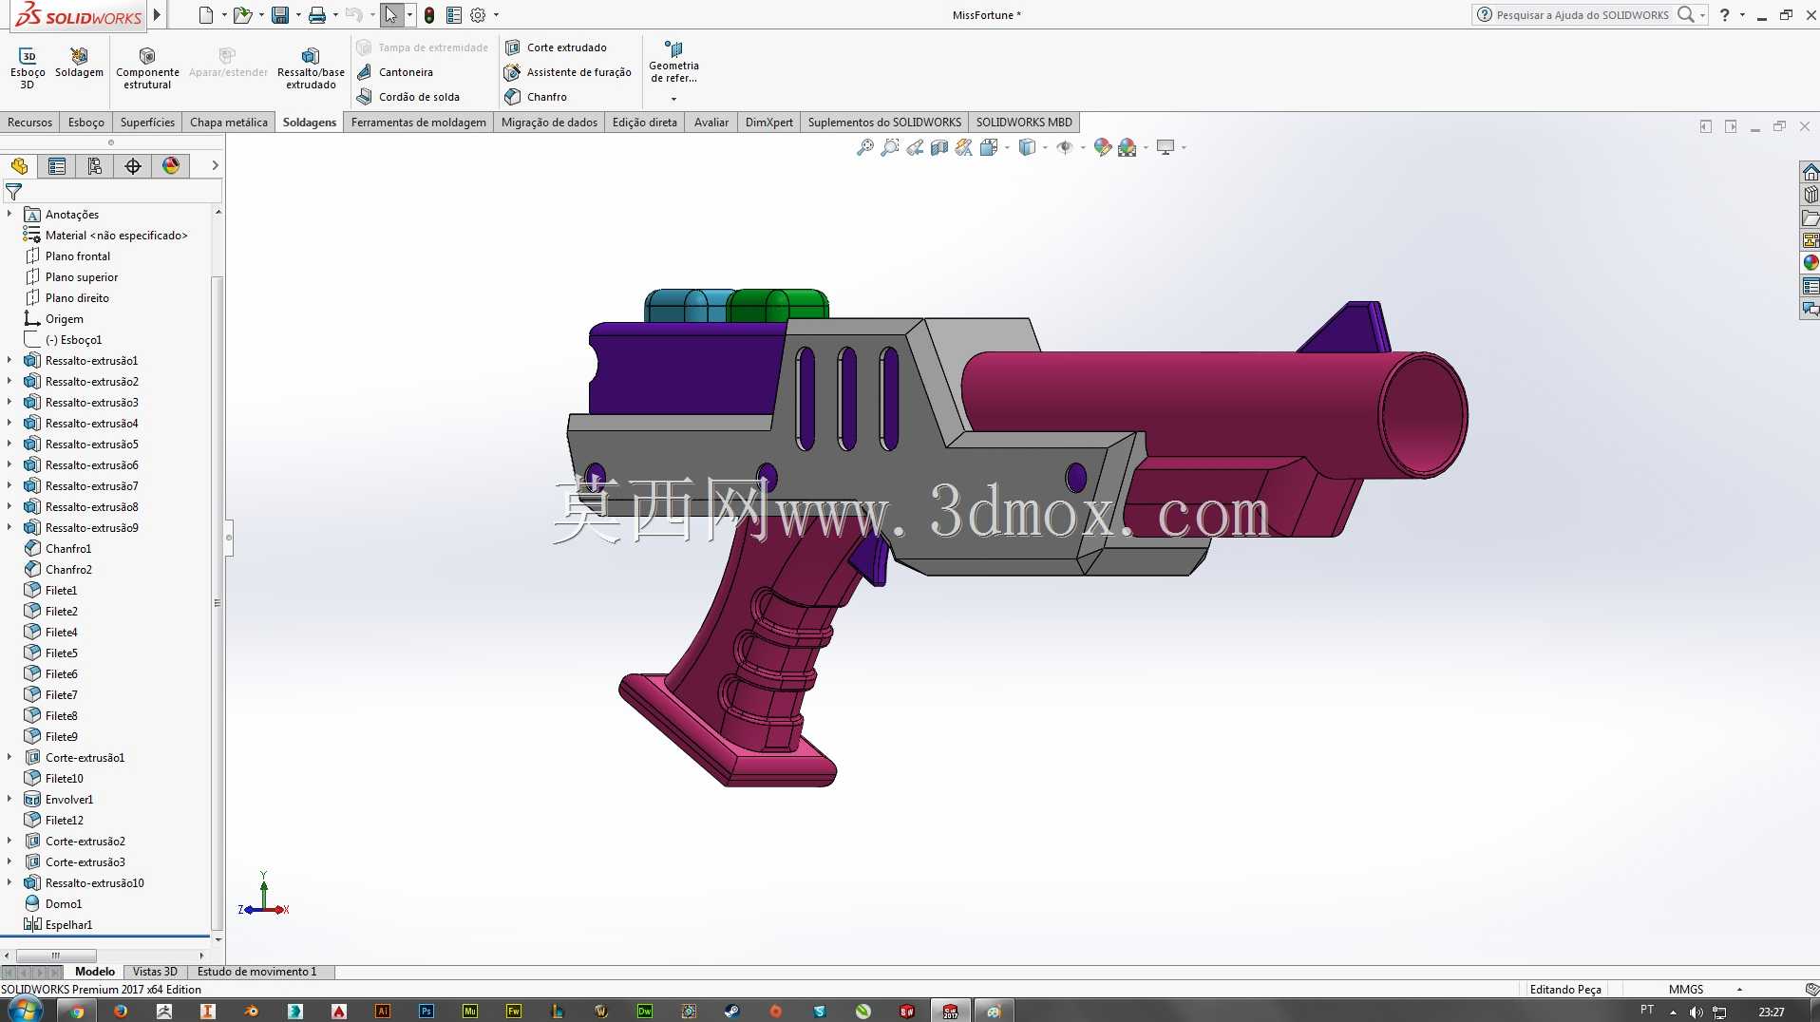Open the Vistas 3D bottom tab
This screenshot has height=1022, width=1820.
click(x=155, y=972)
